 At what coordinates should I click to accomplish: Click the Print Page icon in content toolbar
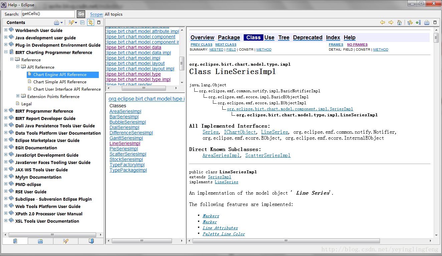click(x=427, y=22)
